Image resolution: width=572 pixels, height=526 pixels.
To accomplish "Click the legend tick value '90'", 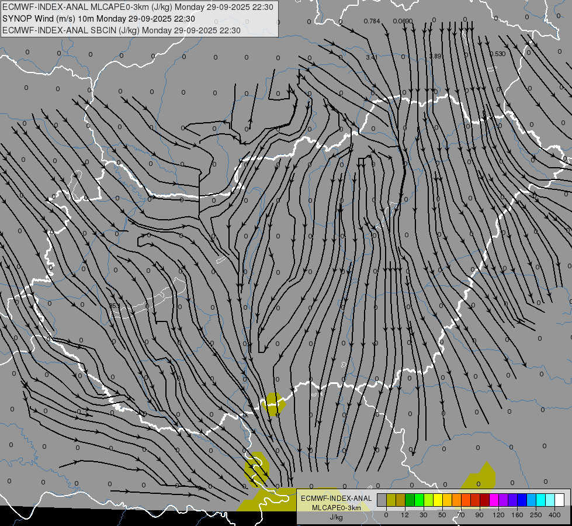I will [x=479, y=515].
